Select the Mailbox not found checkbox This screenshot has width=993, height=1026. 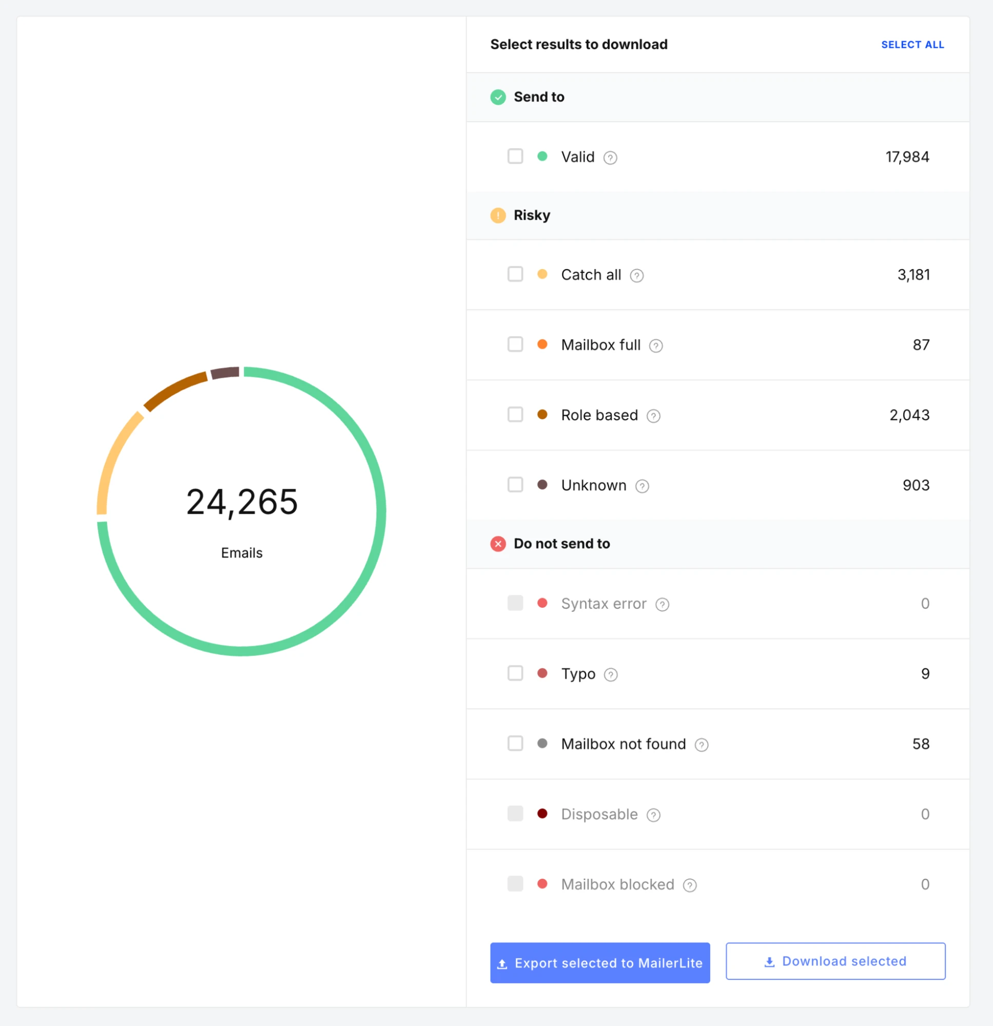tap(515, 743)
